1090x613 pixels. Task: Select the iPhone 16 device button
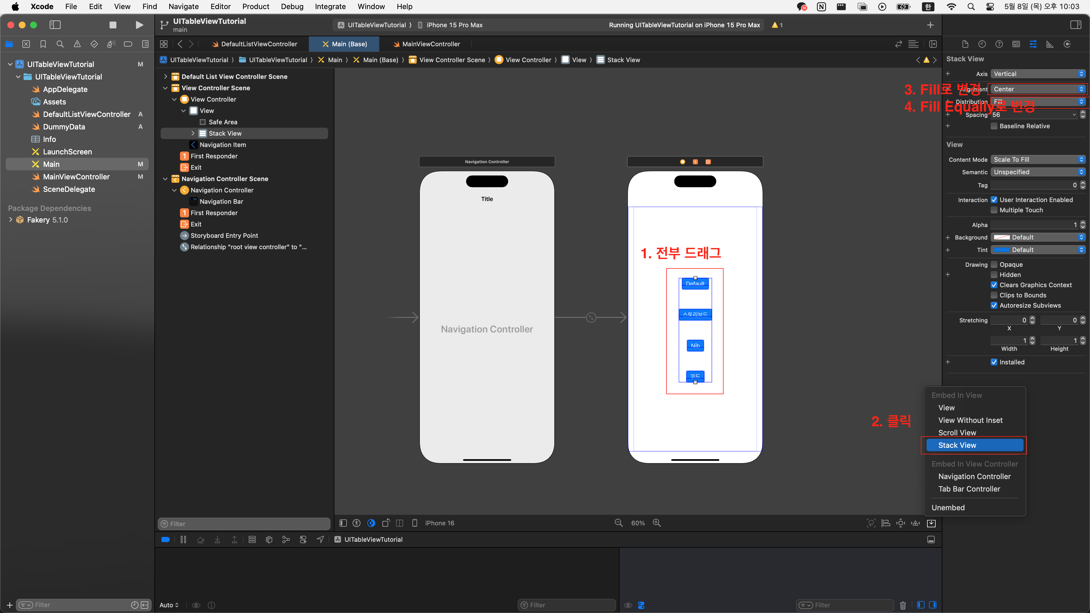(439, 523)
